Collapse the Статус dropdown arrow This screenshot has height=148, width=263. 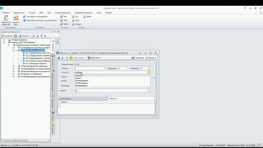point(149,72)
